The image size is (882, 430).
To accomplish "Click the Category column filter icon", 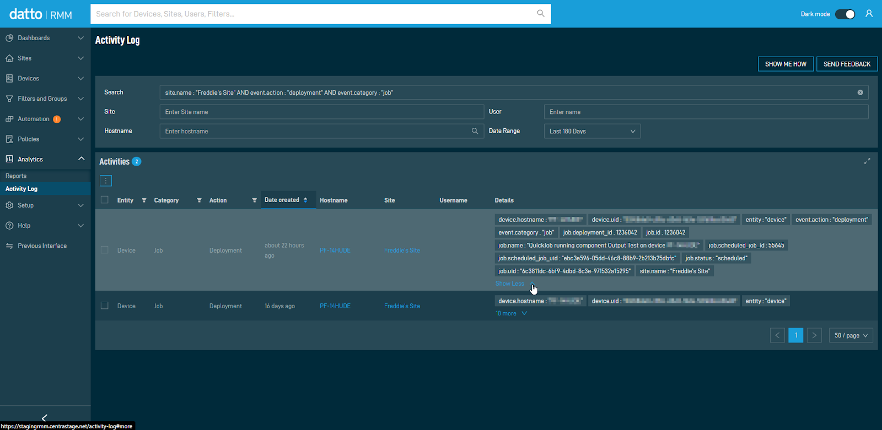I will [199, 200].
